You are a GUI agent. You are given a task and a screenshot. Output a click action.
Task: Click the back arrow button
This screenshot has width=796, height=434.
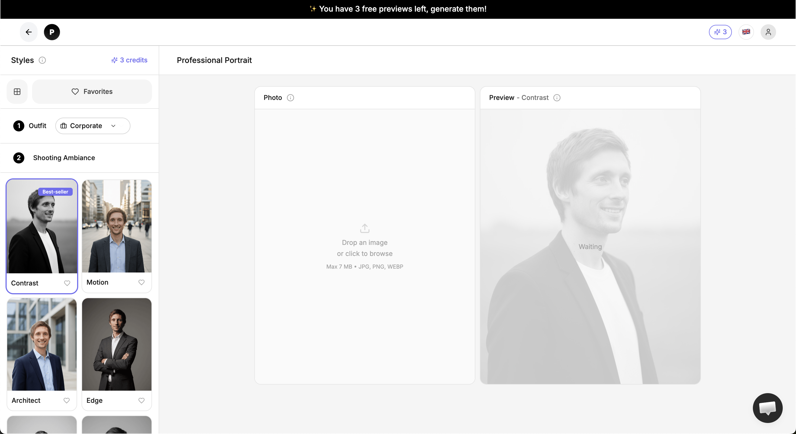tap(28, 32)
